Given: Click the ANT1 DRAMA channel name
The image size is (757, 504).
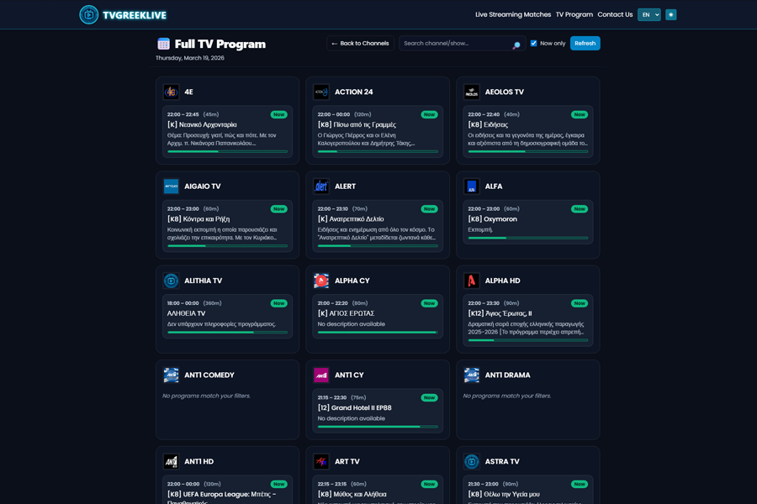Looking at the screenshot, I should tap(507, 375).
